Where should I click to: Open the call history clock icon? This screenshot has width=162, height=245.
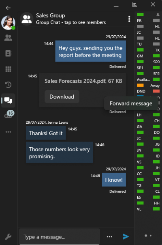pyautogui.click(x=8, y=85)
